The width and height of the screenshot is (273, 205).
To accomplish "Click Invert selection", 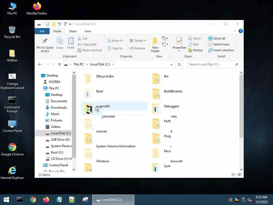I will tap(221, 50).
